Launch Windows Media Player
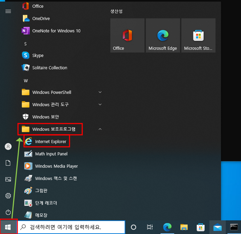Image resolution: width=241 pixels, height=234 pixels. click(x=61, y=166)
